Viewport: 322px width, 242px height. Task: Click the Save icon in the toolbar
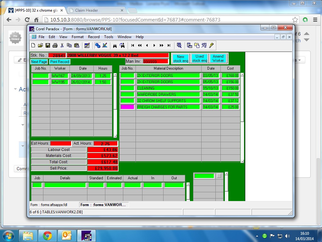point(48,45)
